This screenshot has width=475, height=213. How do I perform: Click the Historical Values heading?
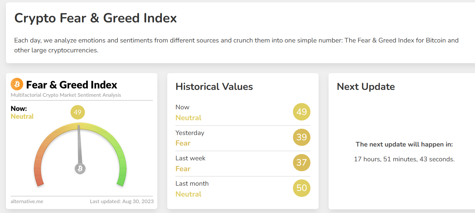point(214,87)
